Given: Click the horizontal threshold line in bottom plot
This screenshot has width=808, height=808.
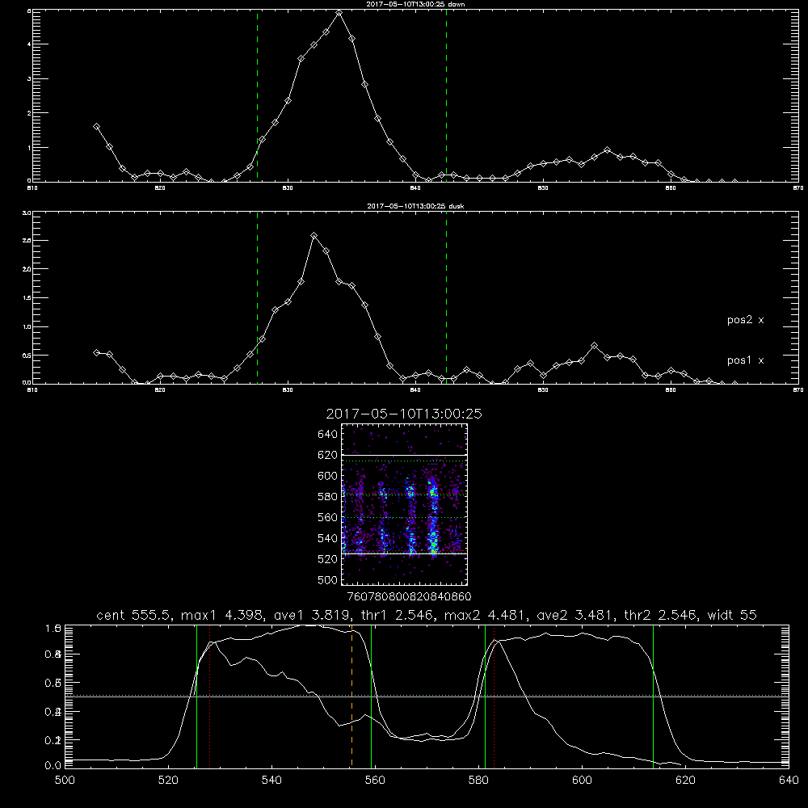Looking at the screenshot, I should tap(427, 696).
